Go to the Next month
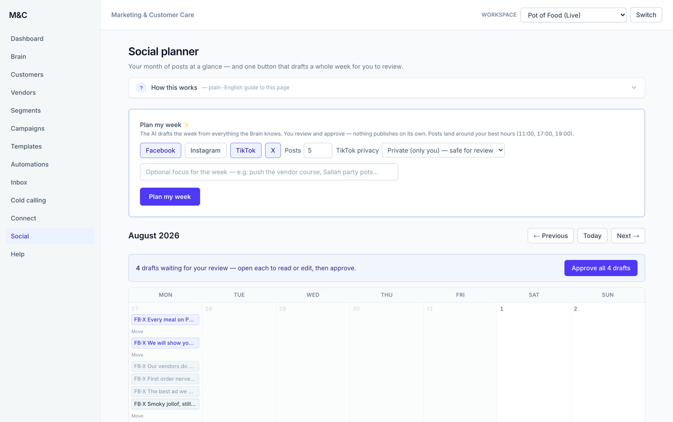Screen dimensions: 673x422 click(628, 236)
